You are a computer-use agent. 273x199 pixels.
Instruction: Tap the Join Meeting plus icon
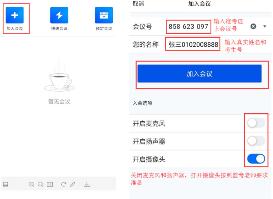pos(15,15)
